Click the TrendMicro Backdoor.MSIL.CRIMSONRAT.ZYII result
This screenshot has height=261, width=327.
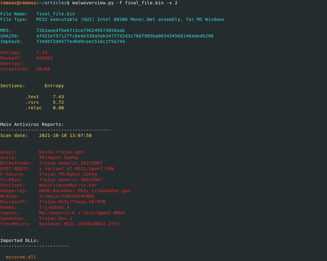point(79,224)
